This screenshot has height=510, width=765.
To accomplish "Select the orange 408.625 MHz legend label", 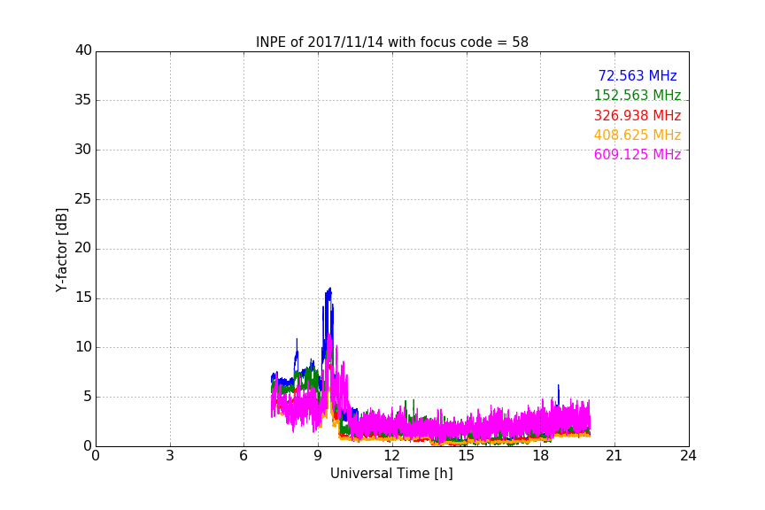I will pos(637,135).
